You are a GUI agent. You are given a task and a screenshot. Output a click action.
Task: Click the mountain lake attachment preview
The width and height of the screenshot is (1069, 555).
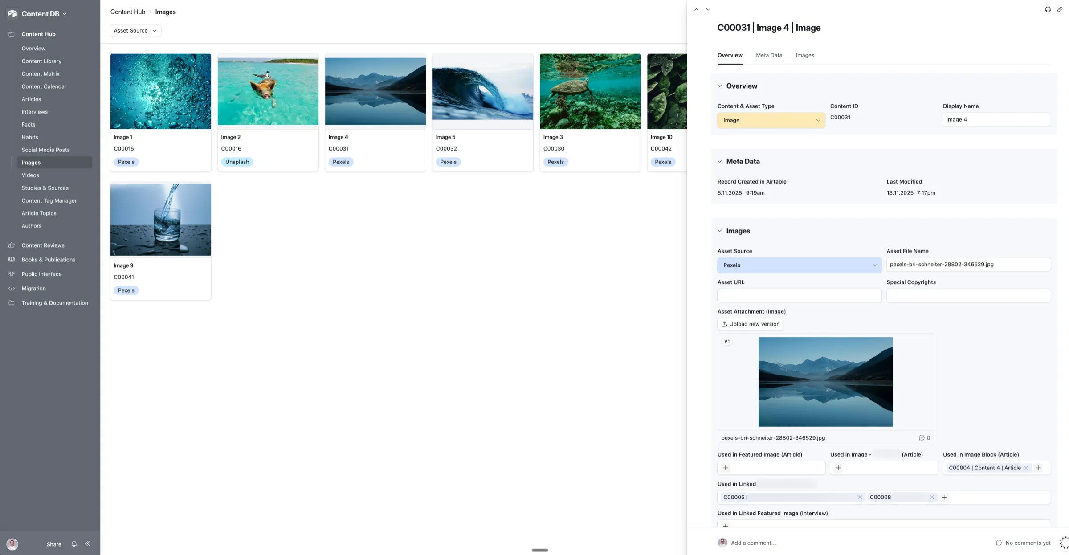(x=825, y=382)
